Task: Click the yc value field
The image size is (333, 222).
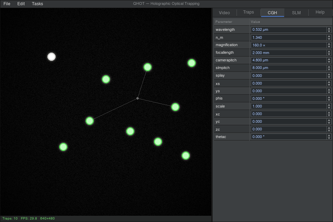Action: pyautogui.click(x=289, y=121)
